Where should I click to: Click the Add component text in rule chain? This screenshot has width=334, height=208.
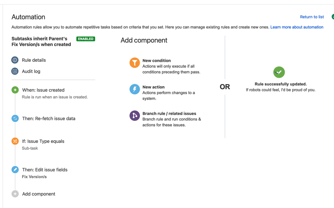39,194
